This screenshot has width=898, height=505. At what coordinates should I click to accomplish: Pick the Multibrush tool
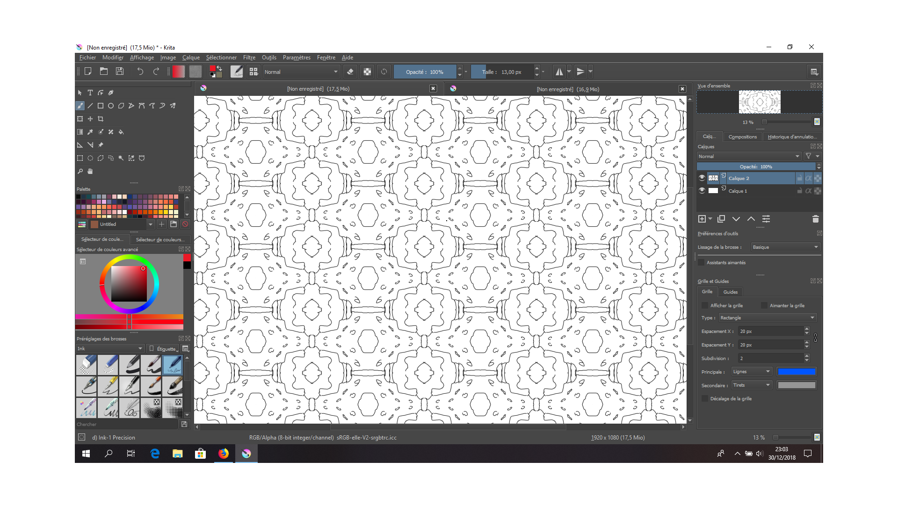173,106
